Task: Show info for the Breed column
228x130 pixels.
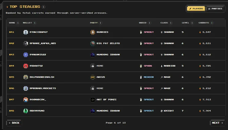Action: click(149, 23)
